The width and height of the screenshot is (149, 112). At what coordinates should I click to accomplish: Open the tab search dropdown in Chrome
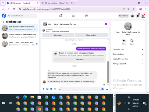click(3, 3)
